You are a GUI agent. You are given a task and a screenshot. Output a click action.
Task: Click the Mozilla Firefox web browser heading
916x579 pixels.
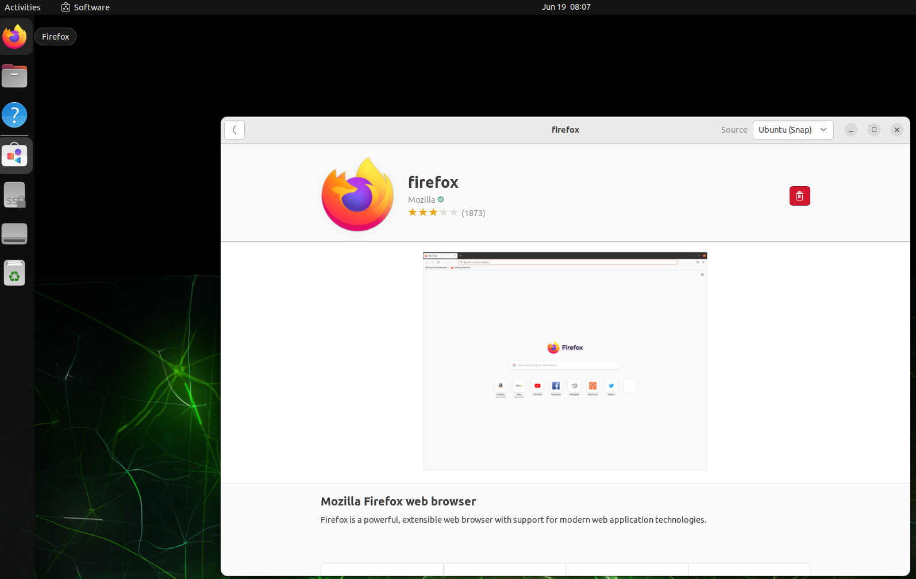tap(398, 501)
